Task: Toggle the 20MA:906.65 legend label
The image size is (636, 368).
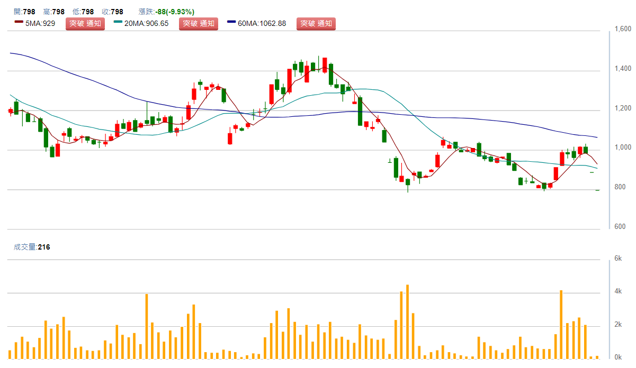Action: coord(146,23)
